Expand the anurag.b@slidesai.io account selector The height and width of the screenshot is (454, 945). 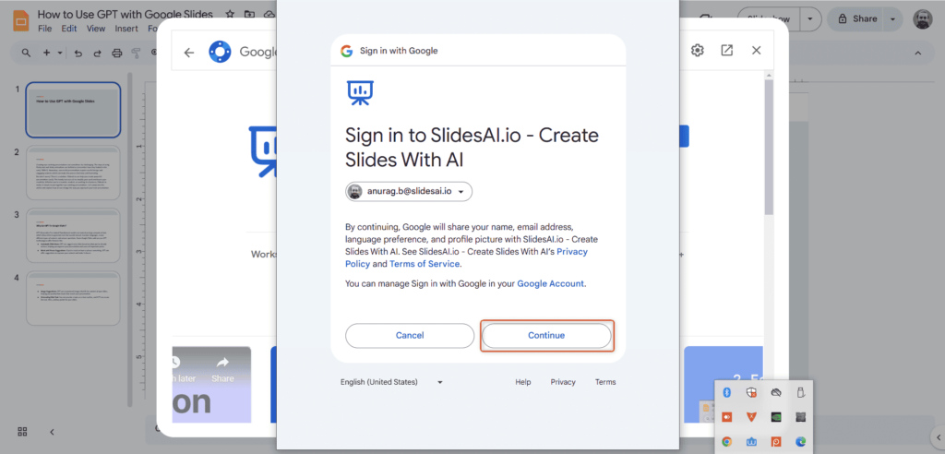click(x=409, y=191)
